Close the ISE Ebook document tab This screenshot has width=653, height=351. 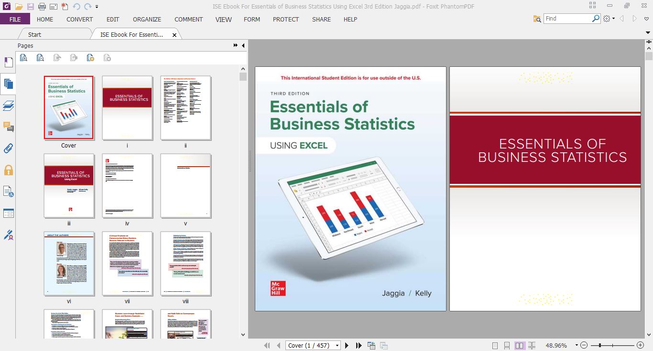pyautogui.click(x=174, y=35)
